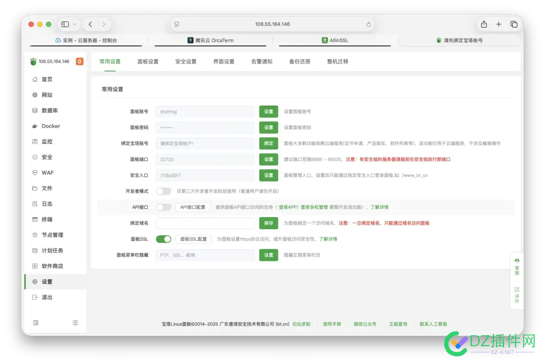Switch to 界面设置 tab
The width and height of the screenshot is (545, 364).
224,62
